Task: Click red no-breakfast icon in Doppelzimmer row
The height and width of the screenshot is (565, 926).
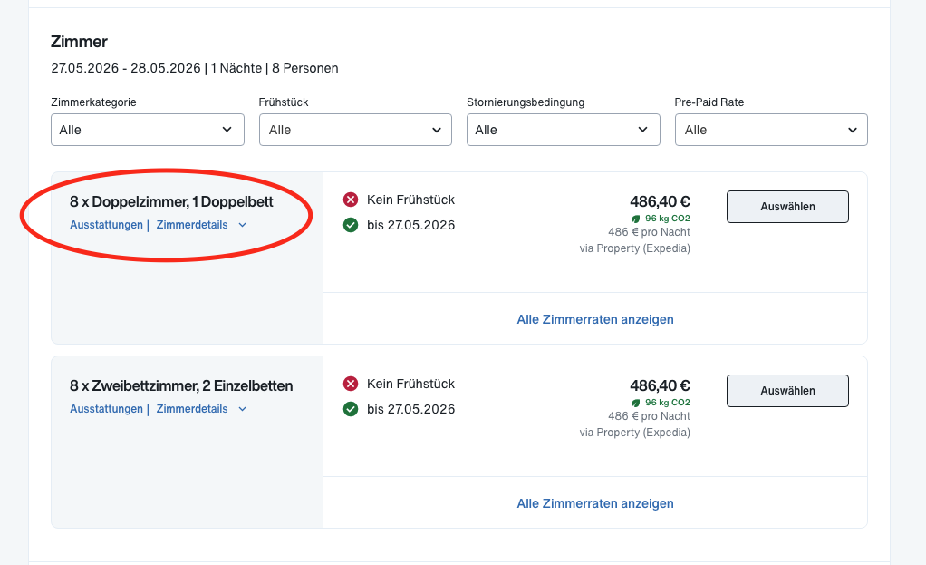Action: 351,200
